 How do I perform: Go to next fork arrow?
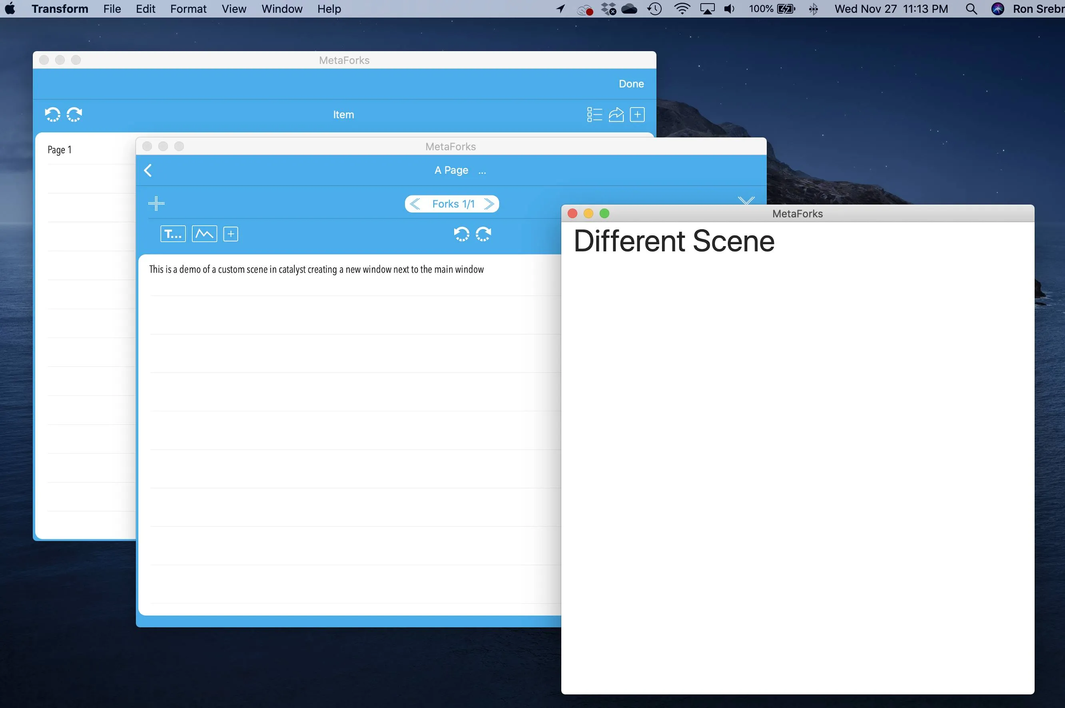click(x=489, y=204)
